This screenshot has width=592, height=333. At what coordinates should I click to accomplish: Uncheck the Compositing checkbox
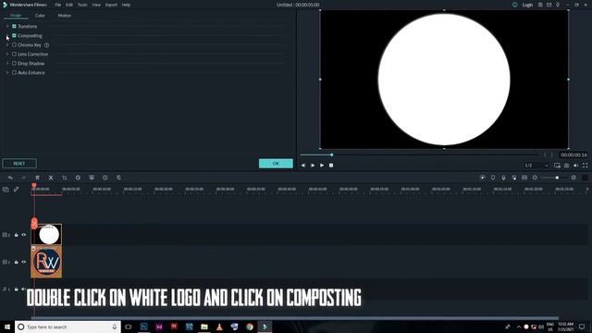point(14,35)
